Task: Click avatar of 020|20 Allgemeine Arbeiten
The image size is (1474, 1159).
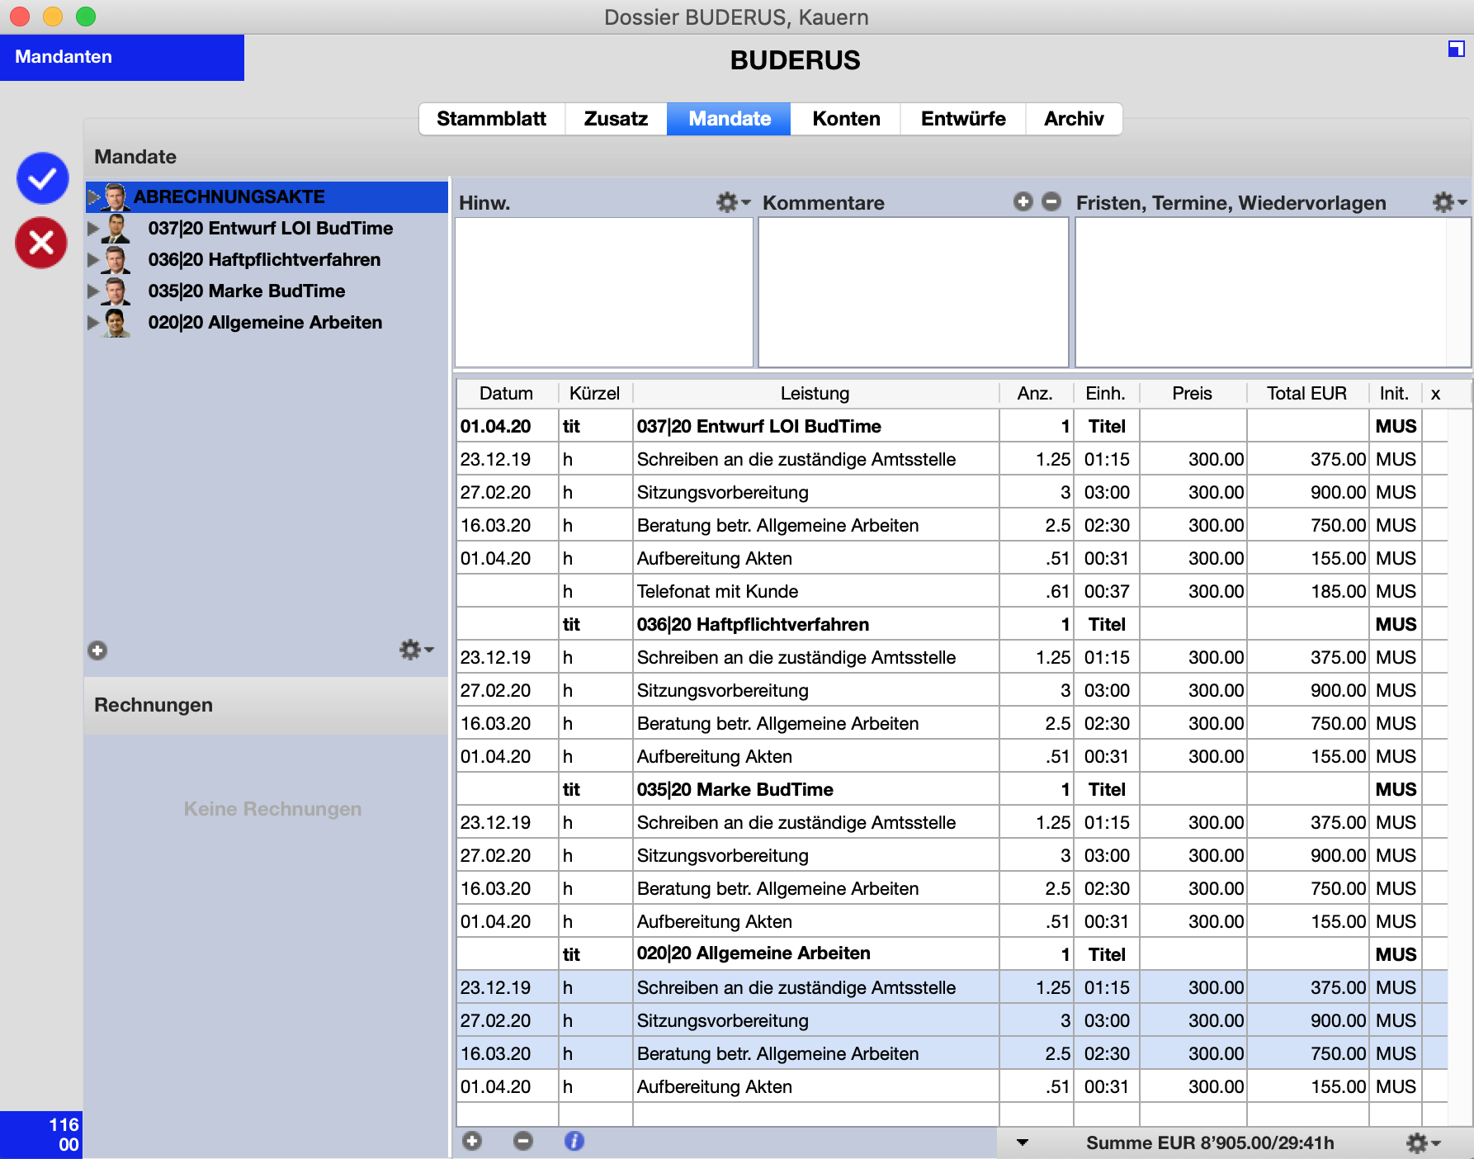Action: (x=116, y=323)
